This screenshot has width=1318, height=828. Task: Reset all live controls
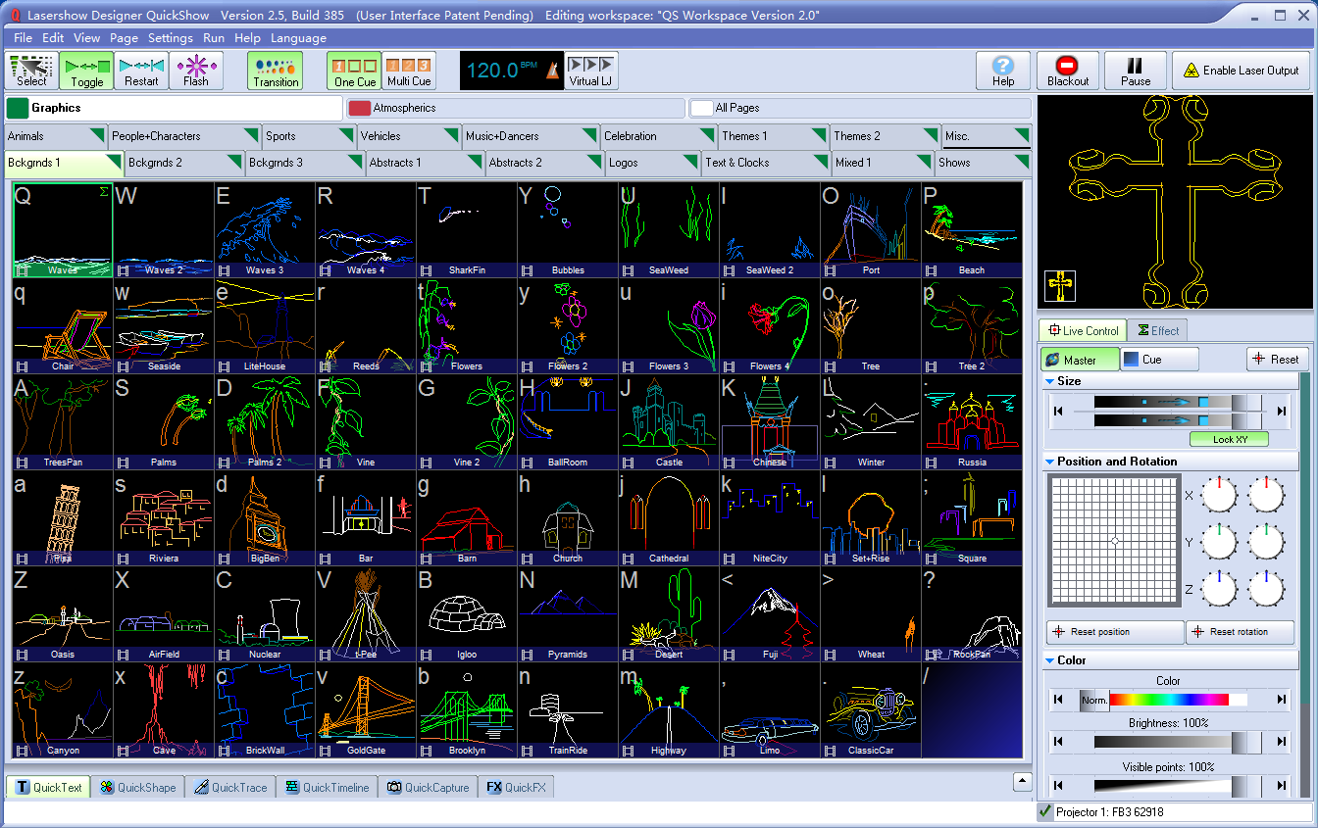coord(1278,360)
